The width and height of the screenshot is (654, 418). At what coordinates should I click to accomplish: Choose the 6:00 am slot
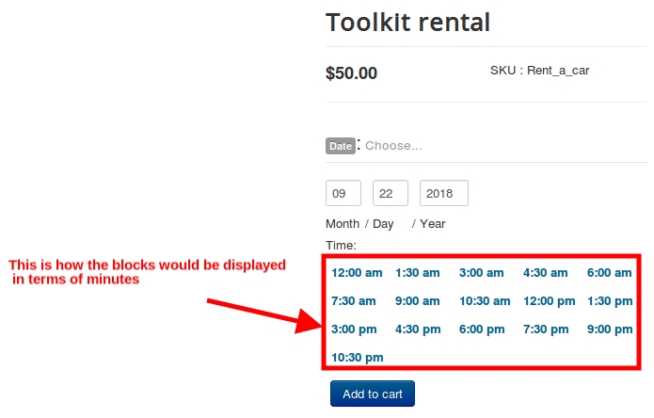point(610,273)
